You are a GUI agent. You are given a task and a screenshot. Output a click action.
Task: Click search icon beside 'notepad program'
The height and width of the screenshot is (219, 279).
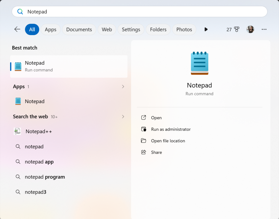pyautogui.click(x=18, y=177)
